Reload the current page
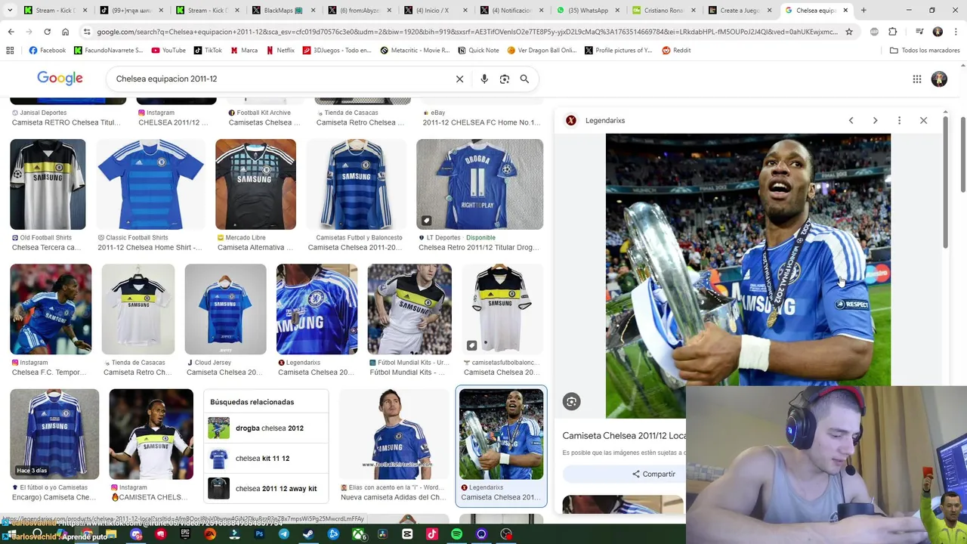Viewport: 967px width, 544px height. tap(47, 32)
